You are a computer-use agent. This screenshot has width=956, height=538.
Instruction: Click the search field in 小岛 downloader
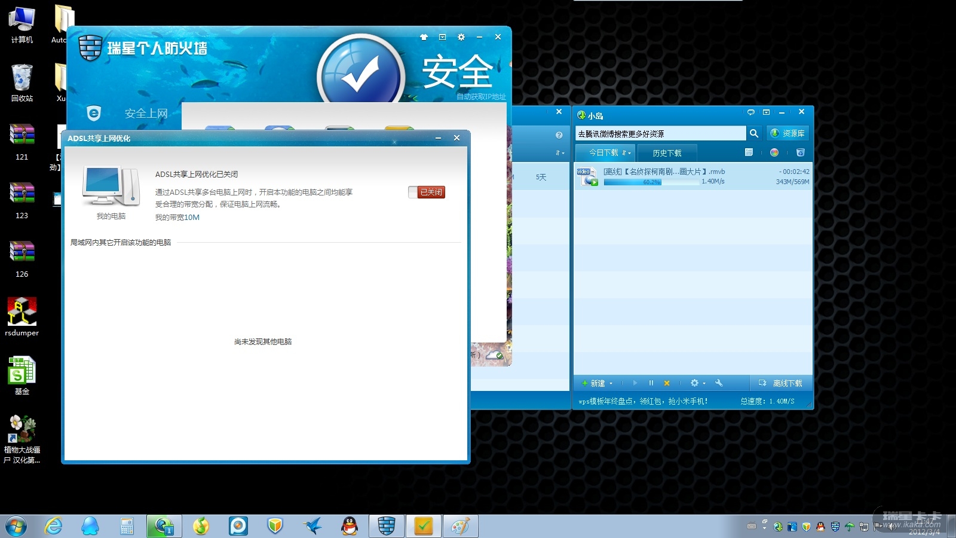[660, 133]
